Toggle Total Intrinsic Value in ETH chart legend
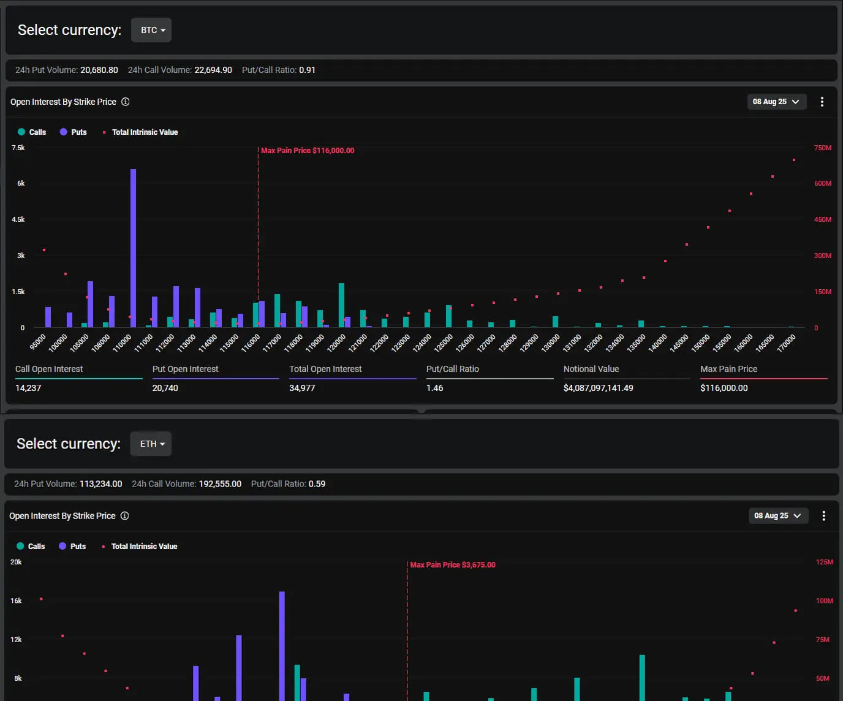 (140, 547)
